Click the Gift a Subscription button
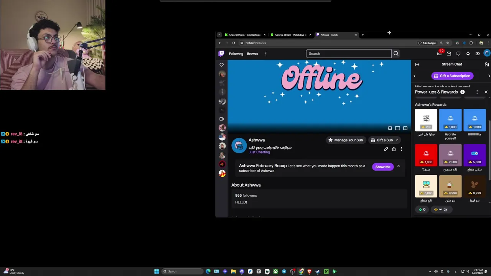This screenshot has height=276, width=491. click(452, 76)
